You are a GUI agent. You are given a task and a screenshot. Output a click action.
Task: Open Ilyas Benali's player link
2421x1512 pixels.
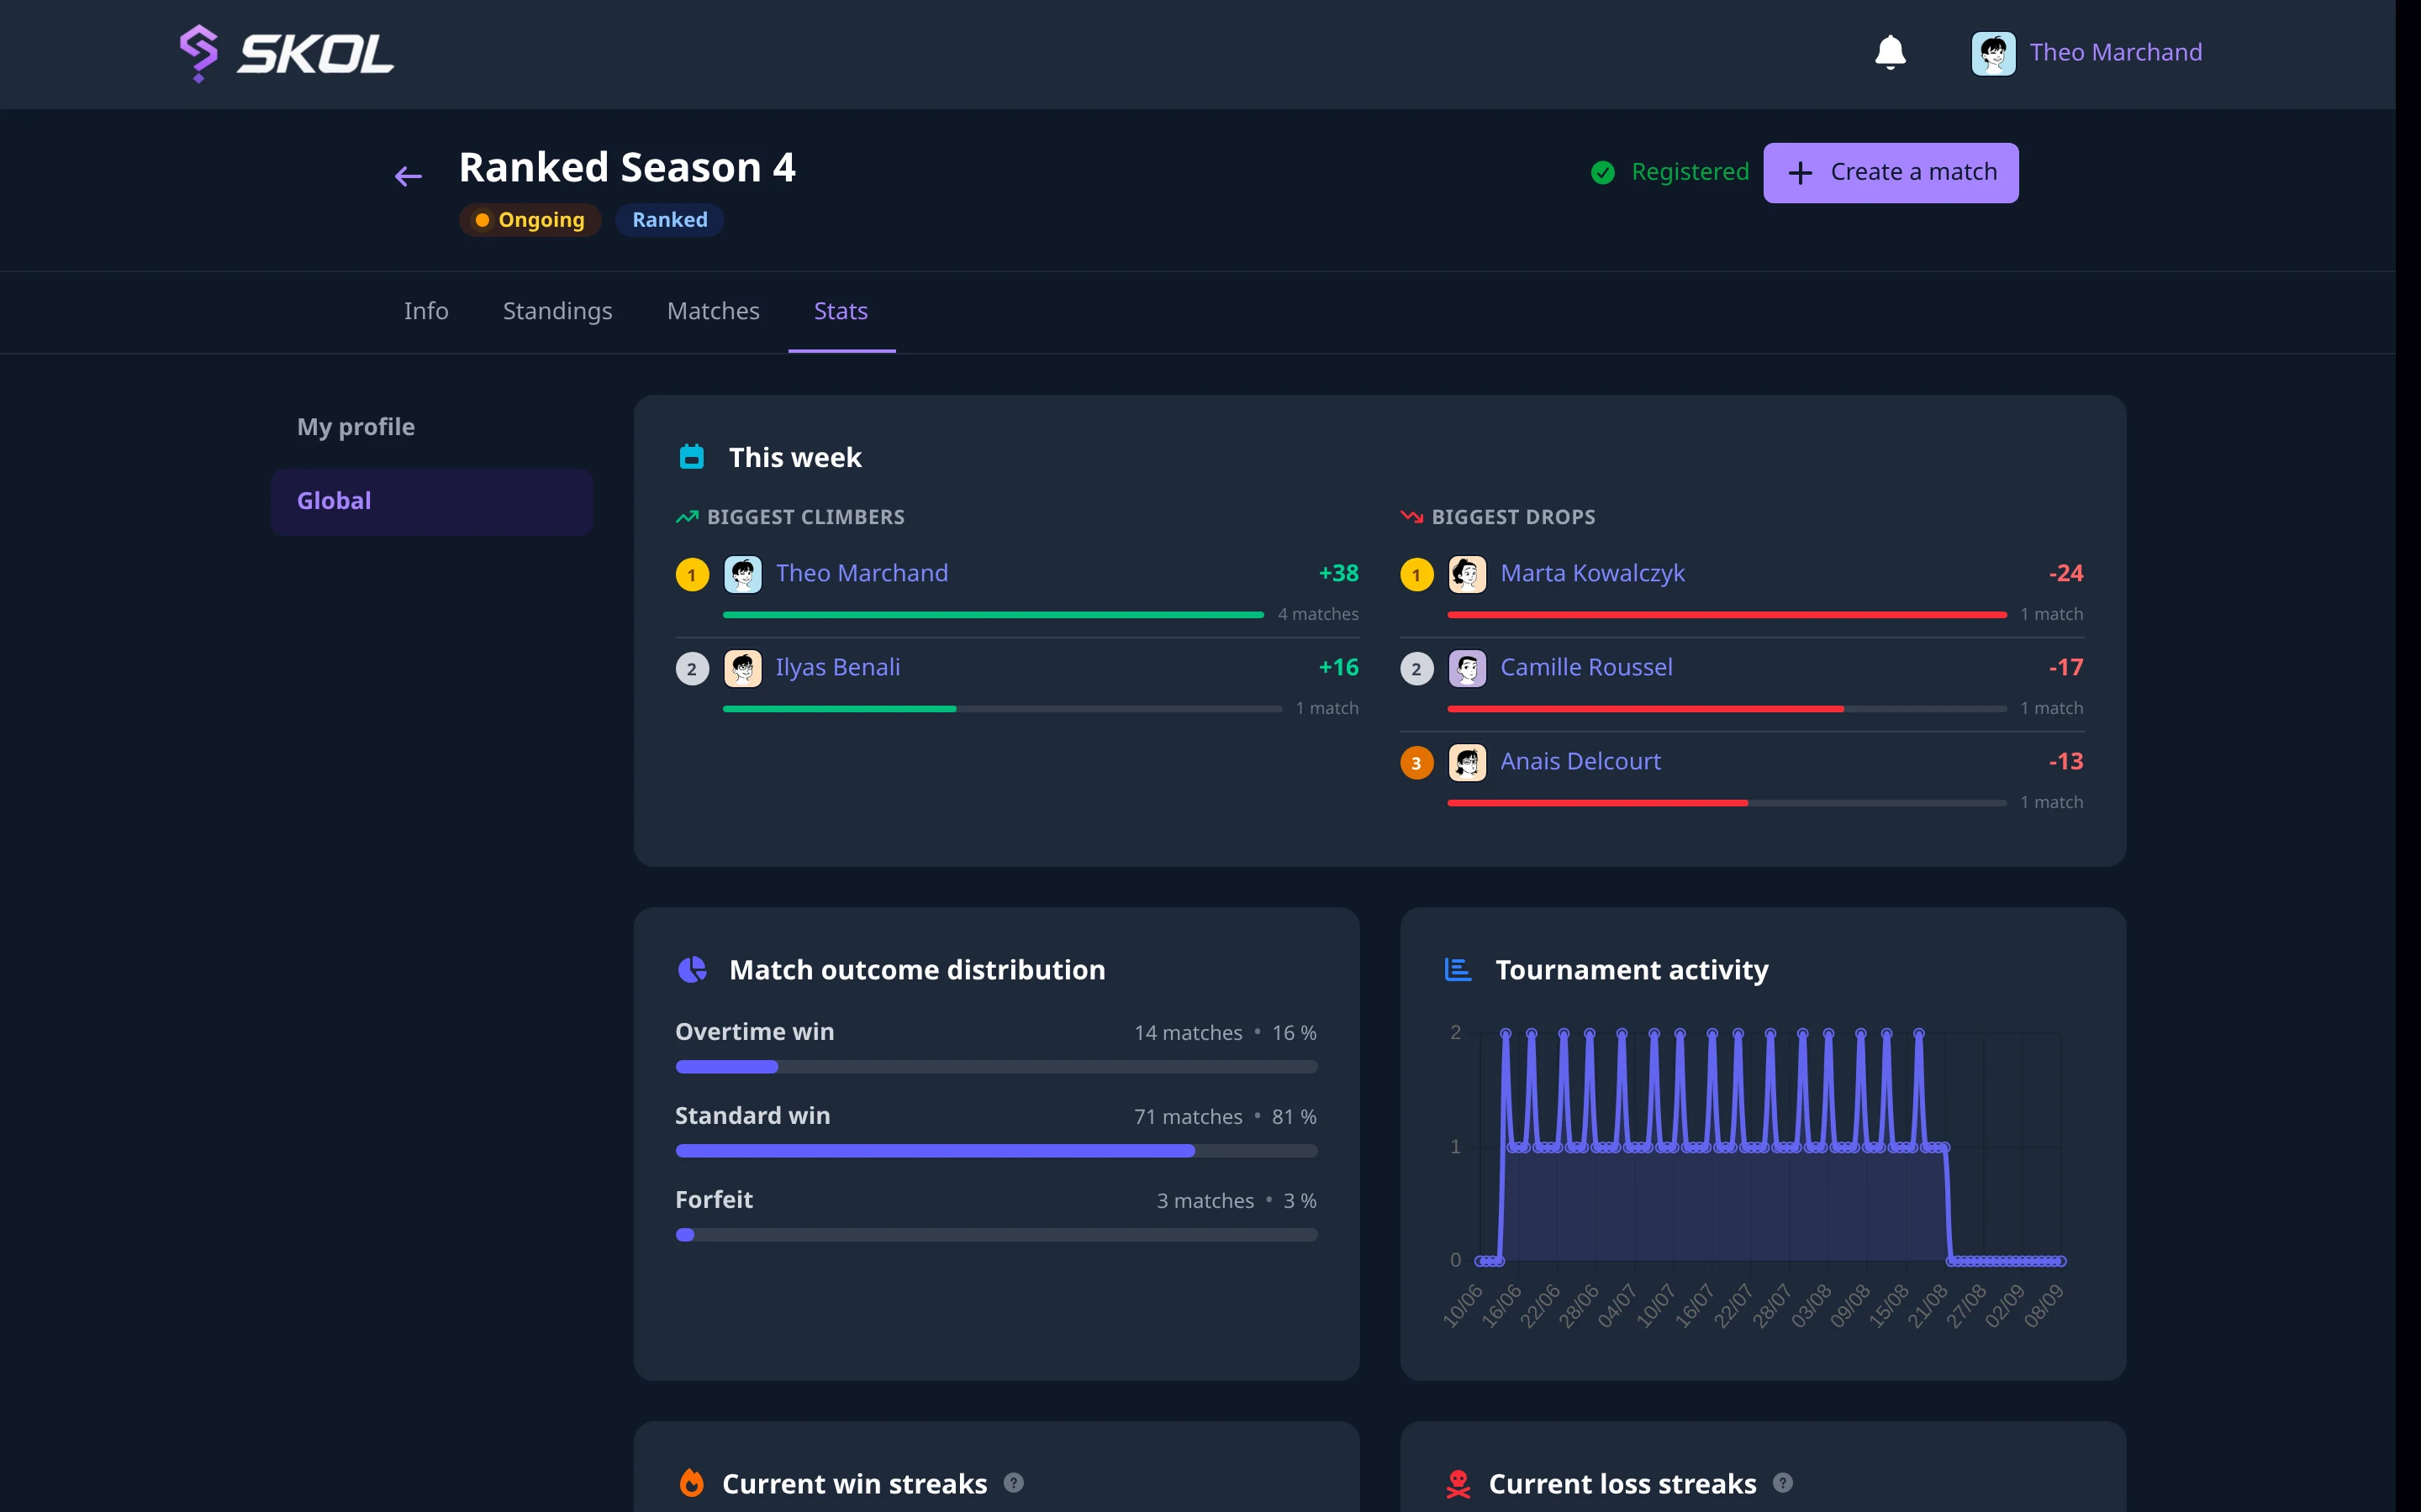pos(837,668)
